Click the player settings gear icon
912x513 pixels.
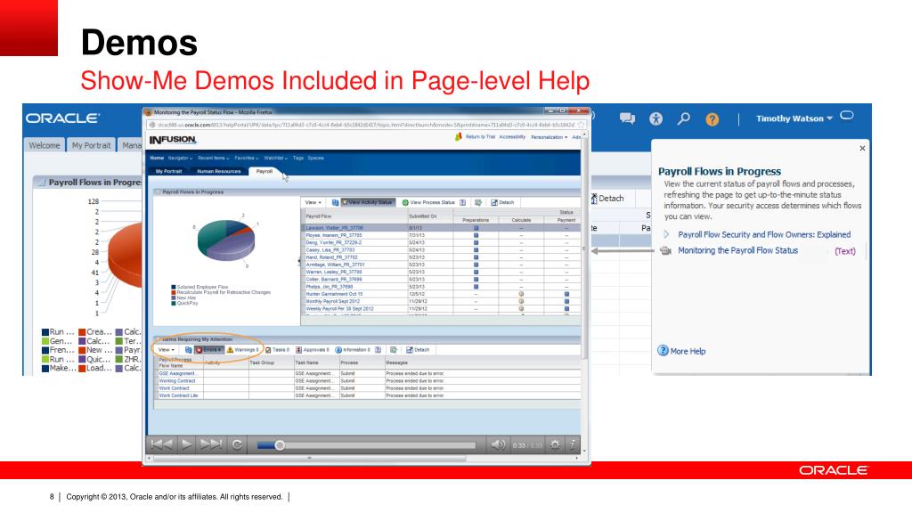coord(555,445)
